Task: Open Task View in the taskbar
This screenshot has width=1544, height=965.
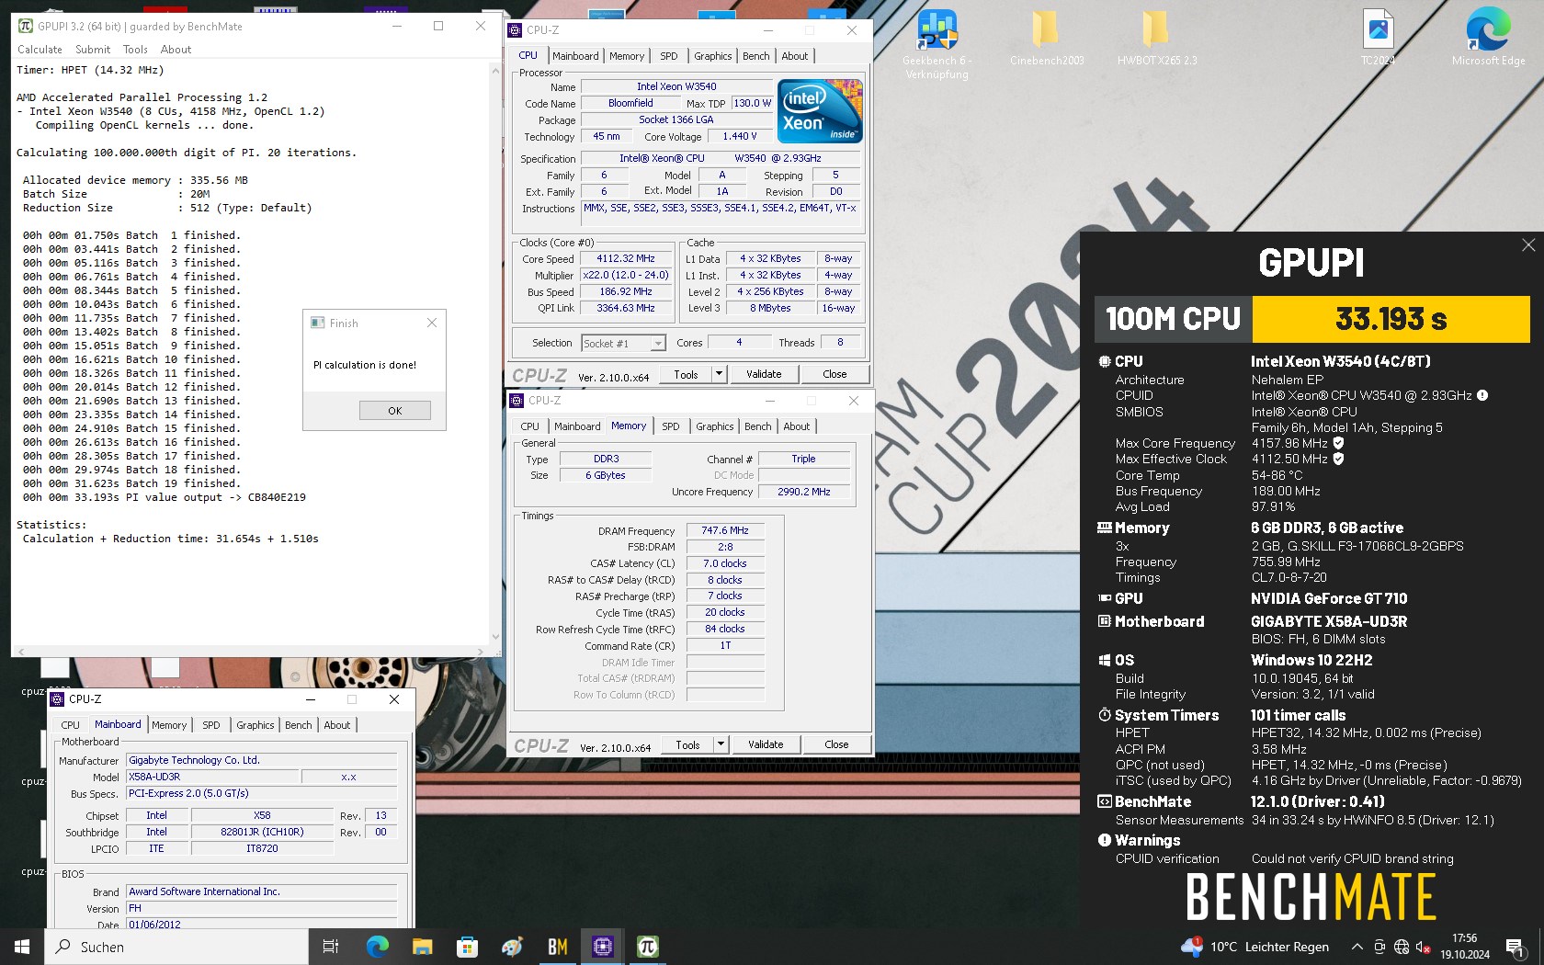Action: [x=331, y=947]
